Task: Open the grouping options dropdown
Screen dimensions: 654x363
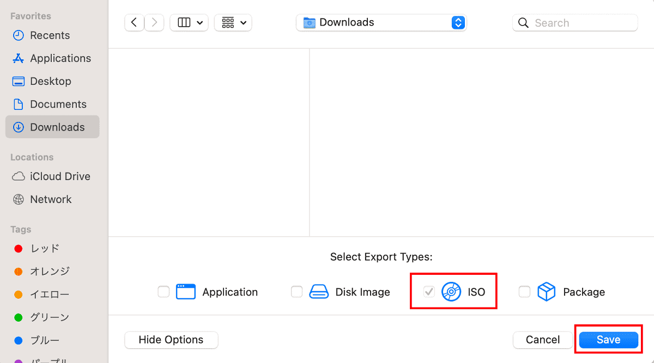Action: [233, 22]
